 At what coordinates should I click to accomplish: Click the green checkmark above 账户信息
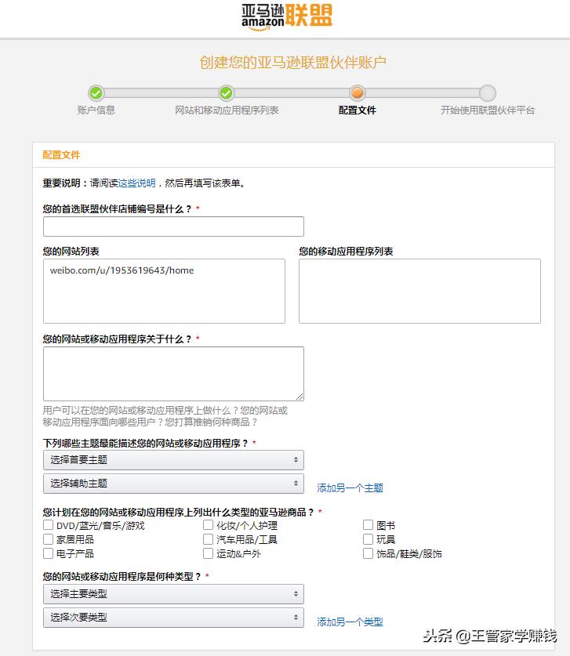pyautogui.click(x=96, y=93)
